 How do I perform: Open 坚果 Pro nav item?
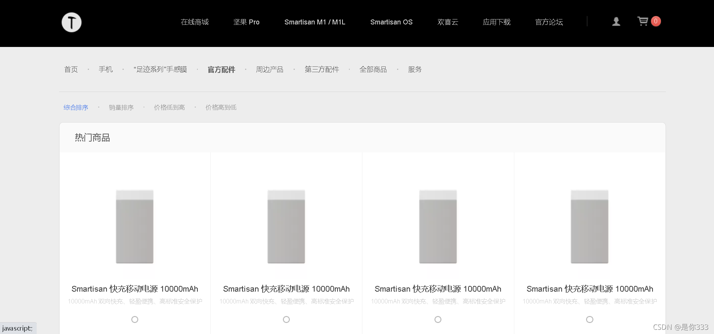tap(246, 22)
